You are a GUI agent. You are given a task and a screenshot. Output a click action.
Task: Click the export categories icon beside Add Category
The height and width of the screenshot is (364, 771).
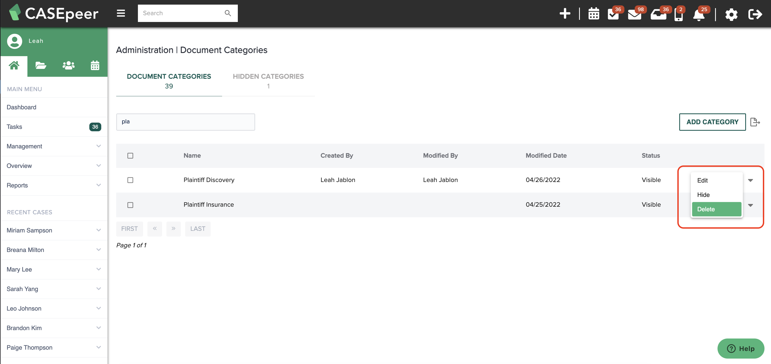click(x=756, y=122)
